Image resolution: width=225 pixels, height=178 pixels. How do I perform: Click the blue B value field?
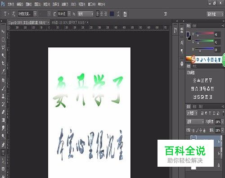[217, 50]
